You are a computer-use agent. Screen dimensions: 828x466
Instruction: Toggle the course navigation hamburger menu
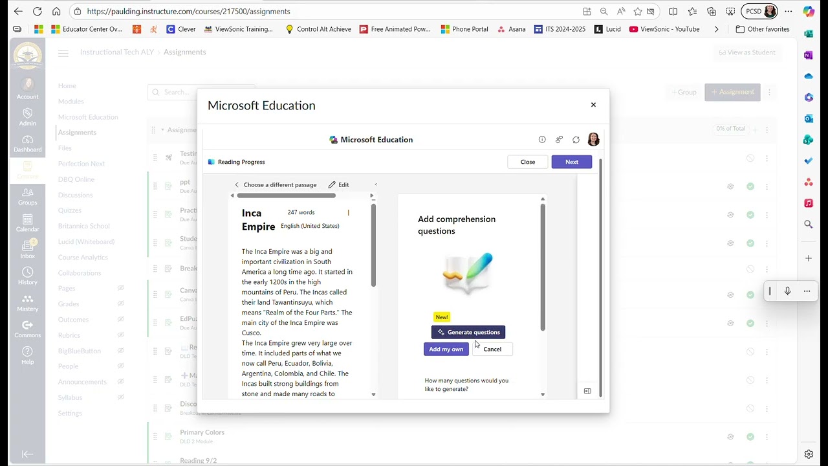[63, 53]
